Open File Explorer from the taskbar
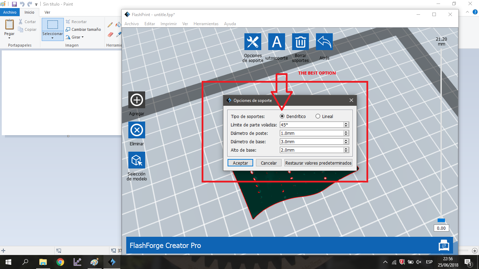479x269 pixels. (43, 262)
